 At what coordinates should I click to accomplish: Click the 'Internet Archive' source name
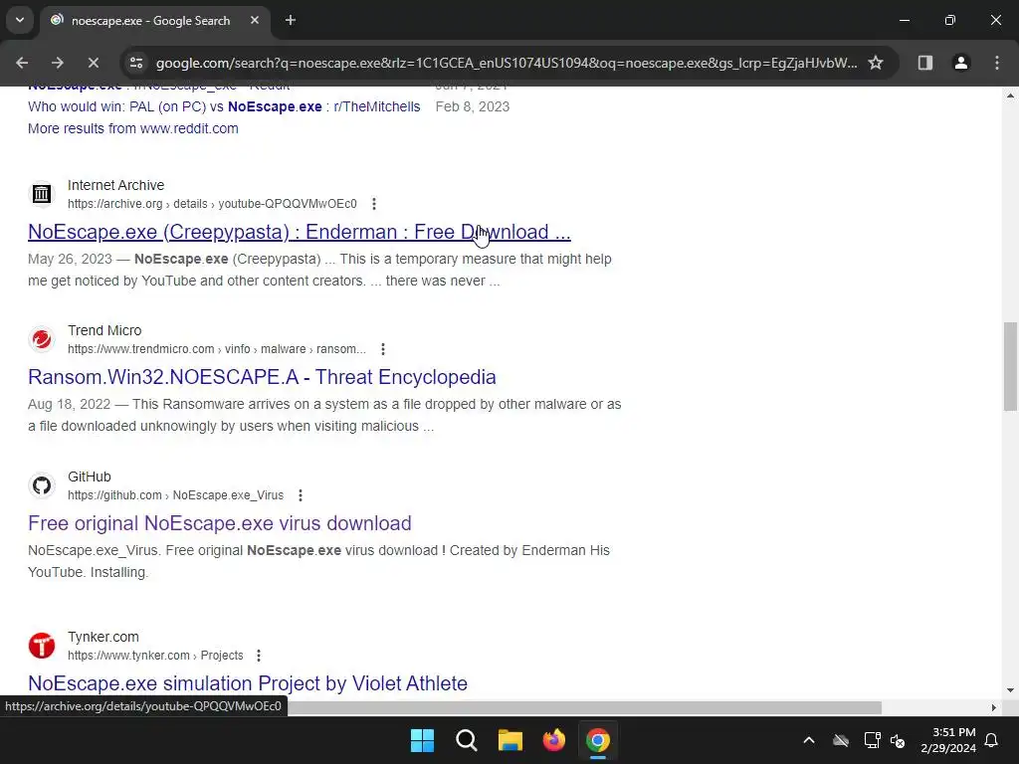tap(115, 186)
